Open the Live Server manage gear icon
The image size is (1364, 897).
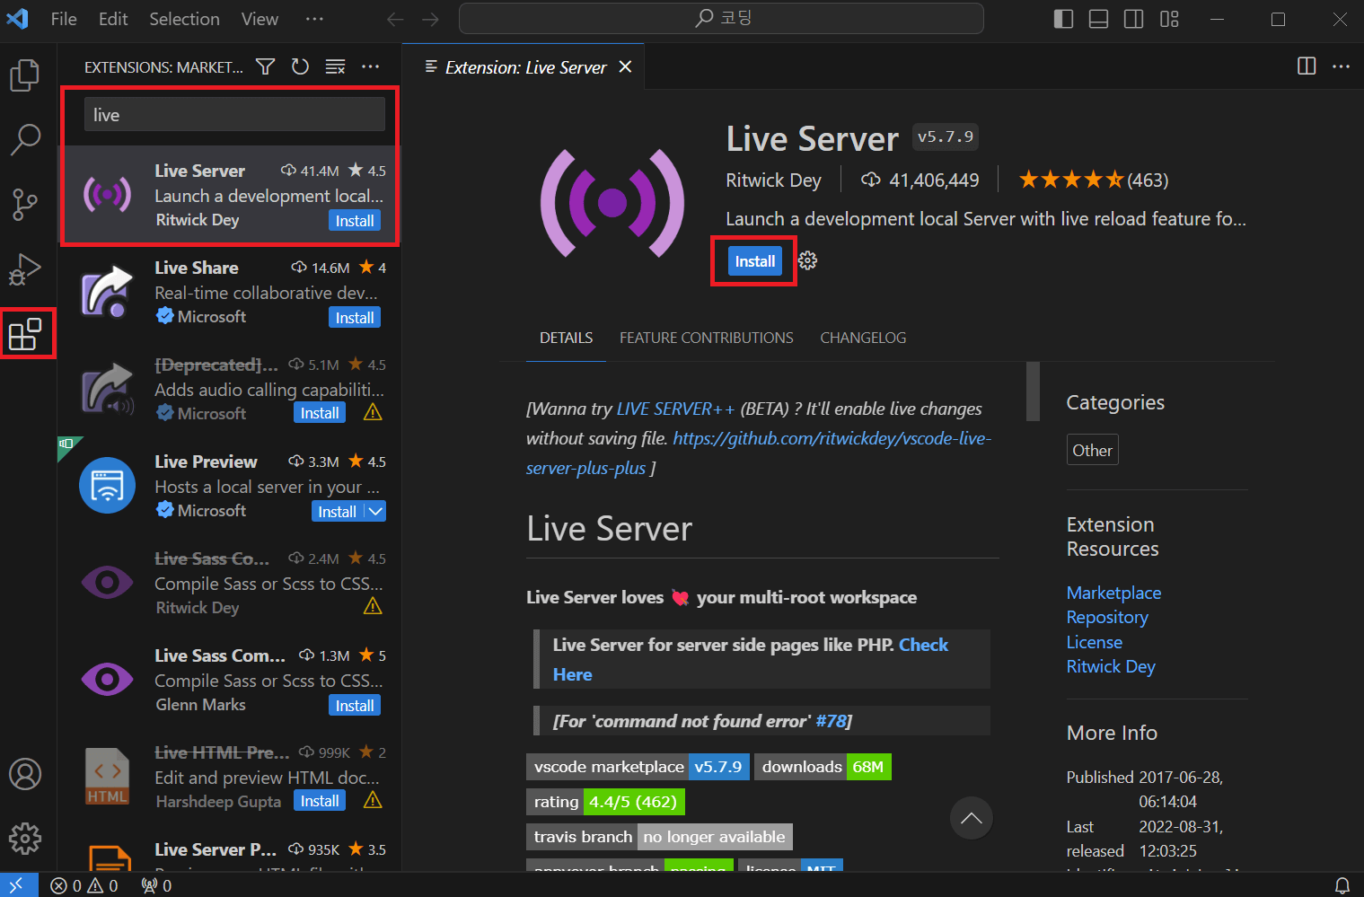(808, 261)
